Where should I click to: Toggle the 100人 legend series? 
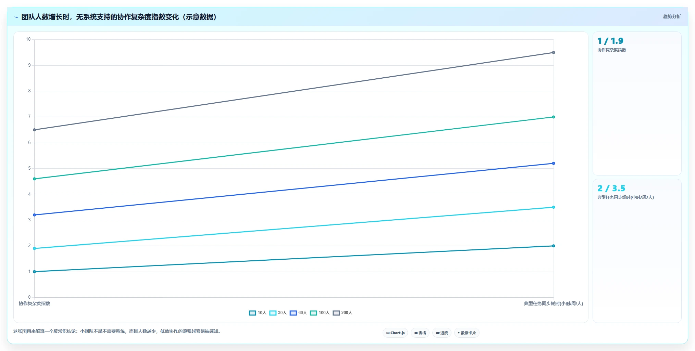pos(320,313)
